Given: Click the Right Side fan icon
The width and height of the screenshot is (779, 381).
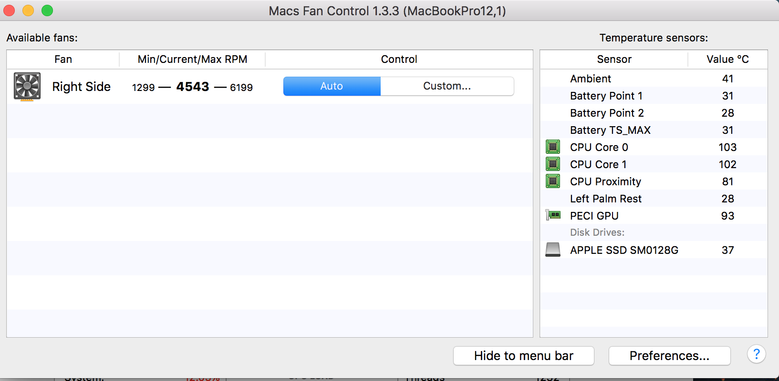Looking at the screenshot, I should pos(27,87).
